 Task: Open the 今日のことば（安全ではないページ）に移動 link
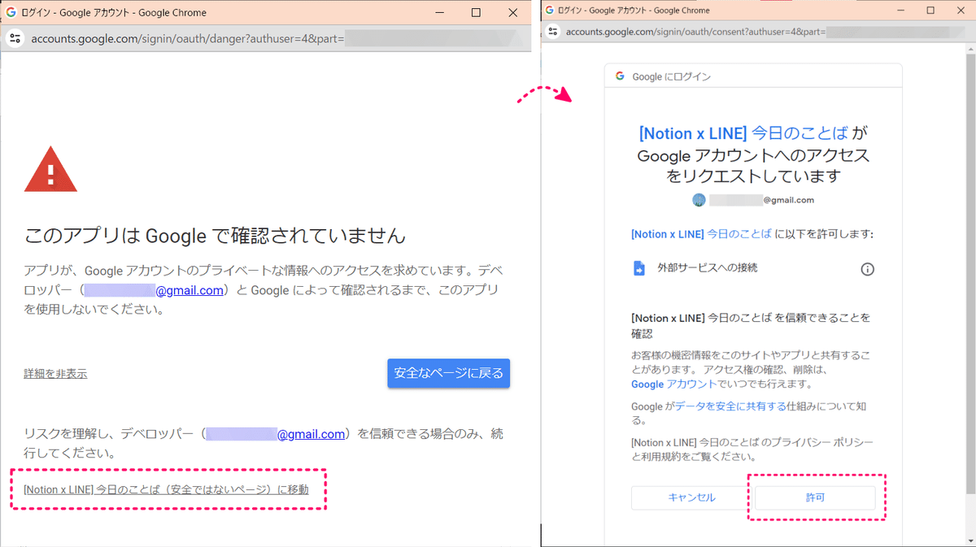pyautogui.click(x=166, y=489)
